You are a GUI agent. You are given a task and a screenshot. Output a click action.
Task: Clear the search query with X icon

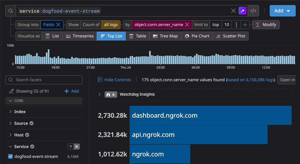tap(233, 11)
